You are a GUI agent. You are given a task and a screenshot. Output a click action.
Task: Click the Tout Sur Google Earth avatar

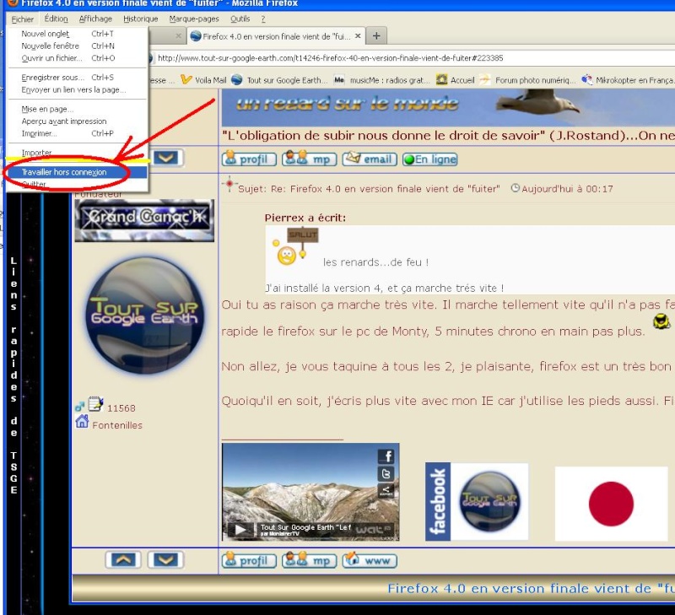(x=144, y=316)
